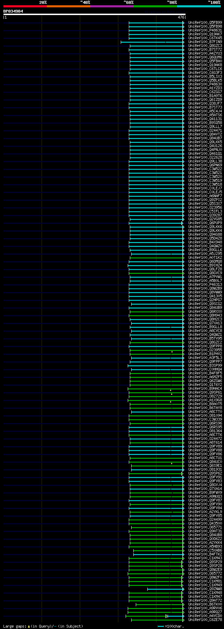Viewport: 224px width, 629px height.
Task: Select the label UniRef100_O65771
Action: click(x=205, y=527)
